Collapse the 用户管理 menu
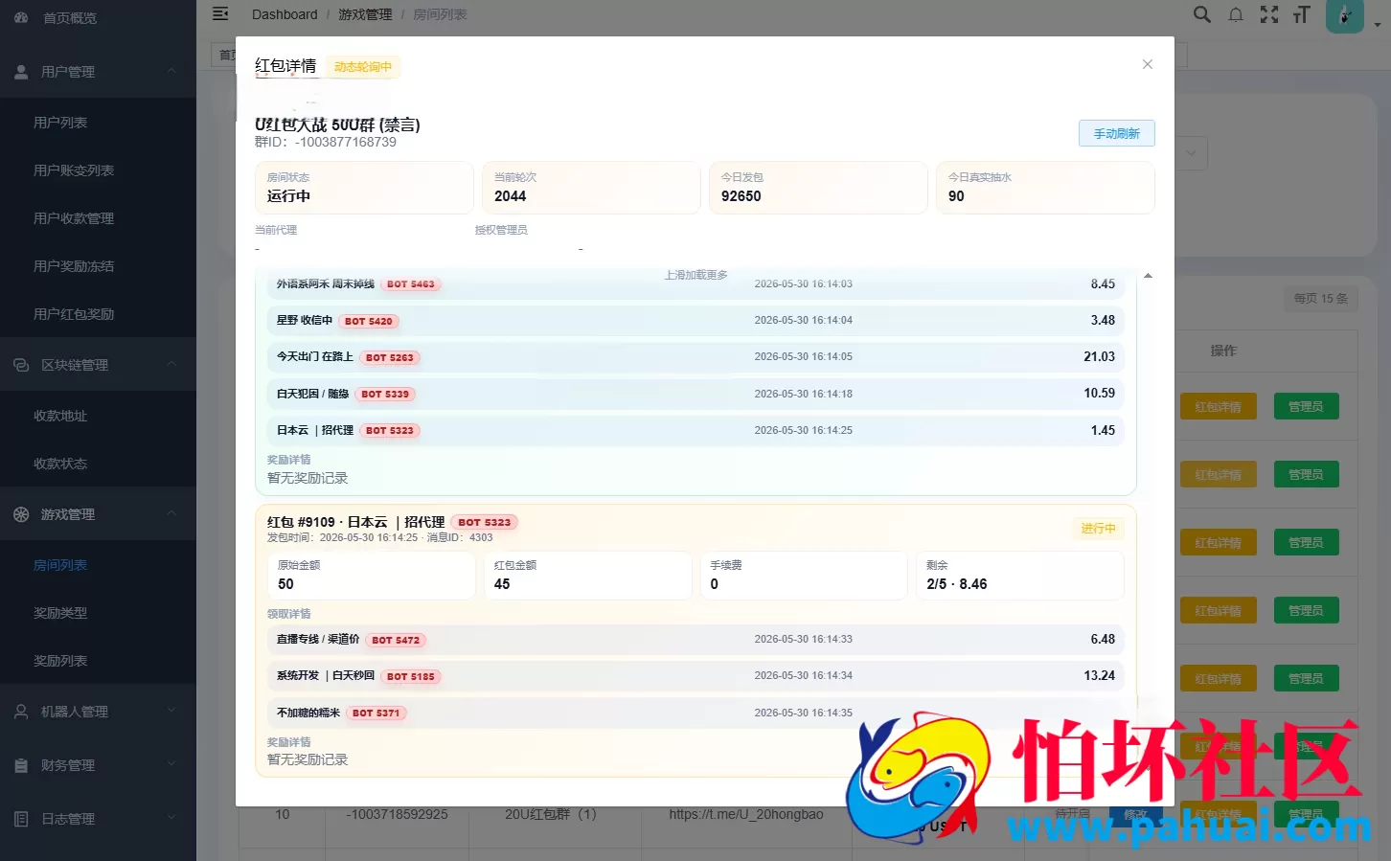Image resolution: width=1391 pixels, height=861 pixels. 98,72
